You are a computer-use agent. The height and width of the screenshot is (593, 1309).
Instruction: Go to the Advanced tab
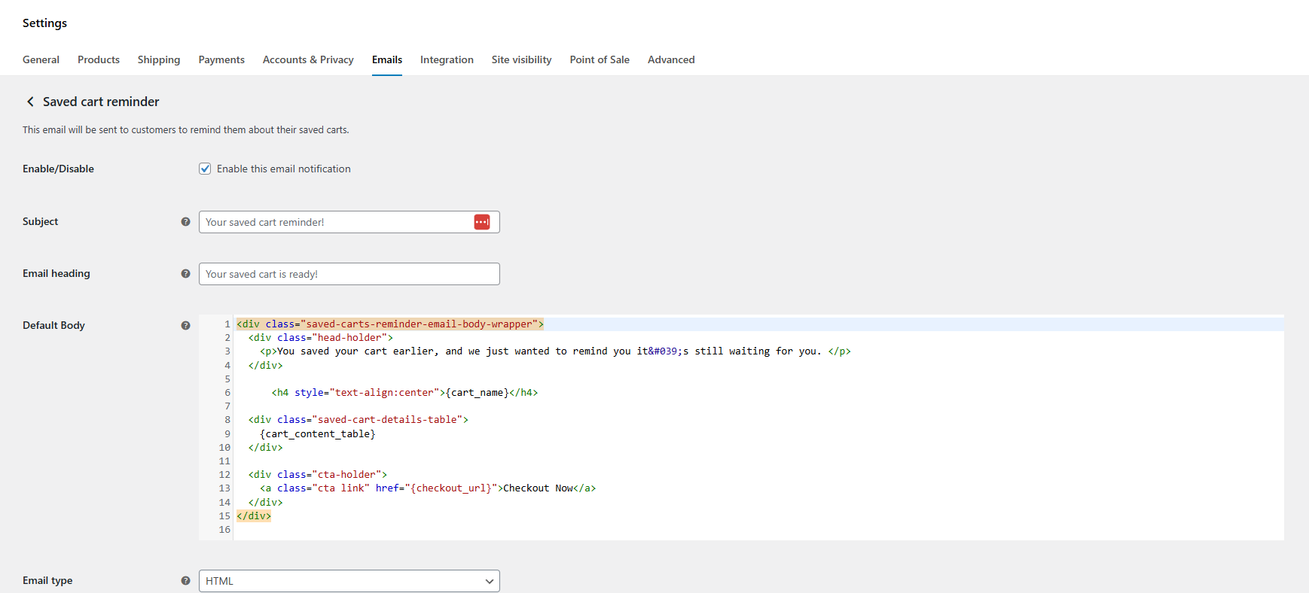[671, 60]
